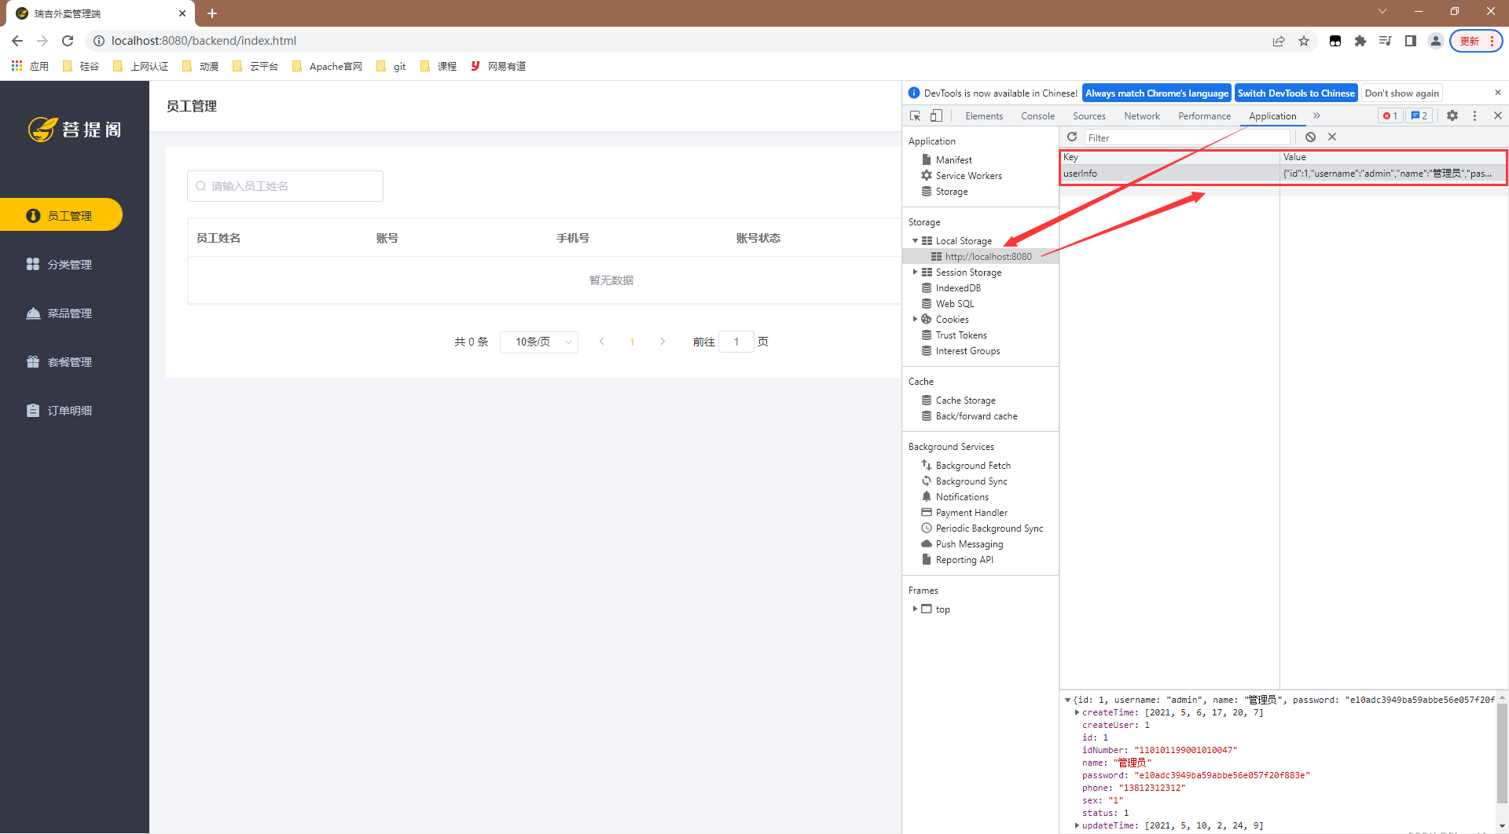Open the 网易有道 bookmark

tap(498, 66)
